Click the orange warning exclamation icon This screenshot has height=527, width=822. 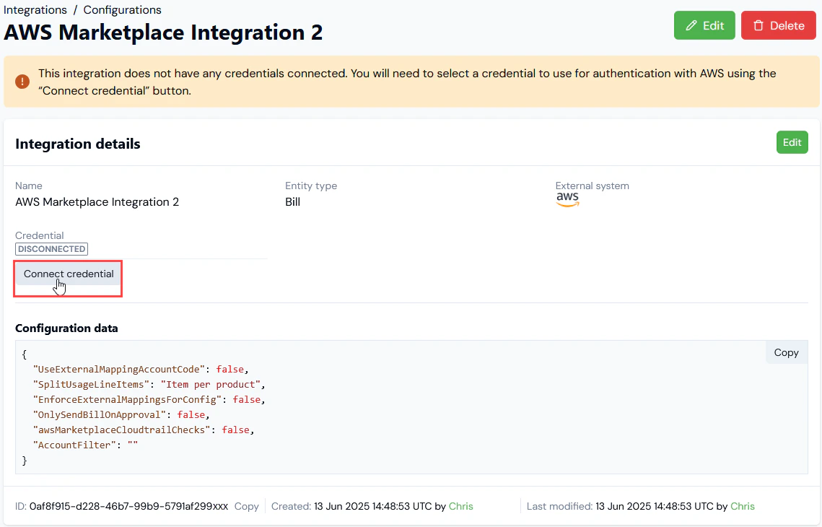pos(22,82)
